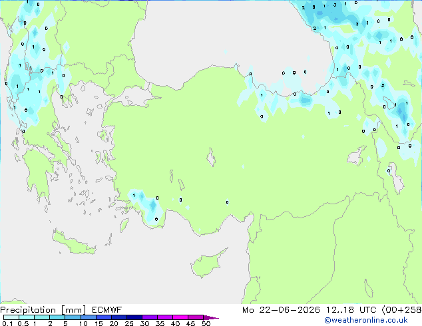Click Lake Urmia near the map's east edge

click(x=396, y=178)
